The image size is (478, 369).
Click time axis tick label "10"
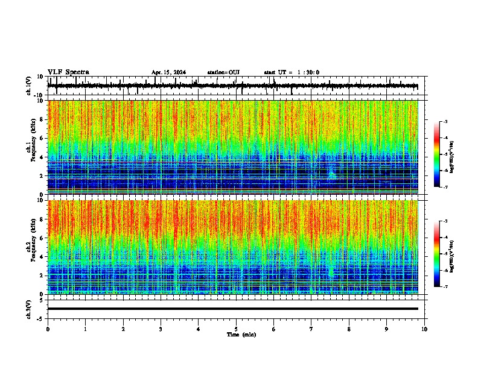[424, 329]
